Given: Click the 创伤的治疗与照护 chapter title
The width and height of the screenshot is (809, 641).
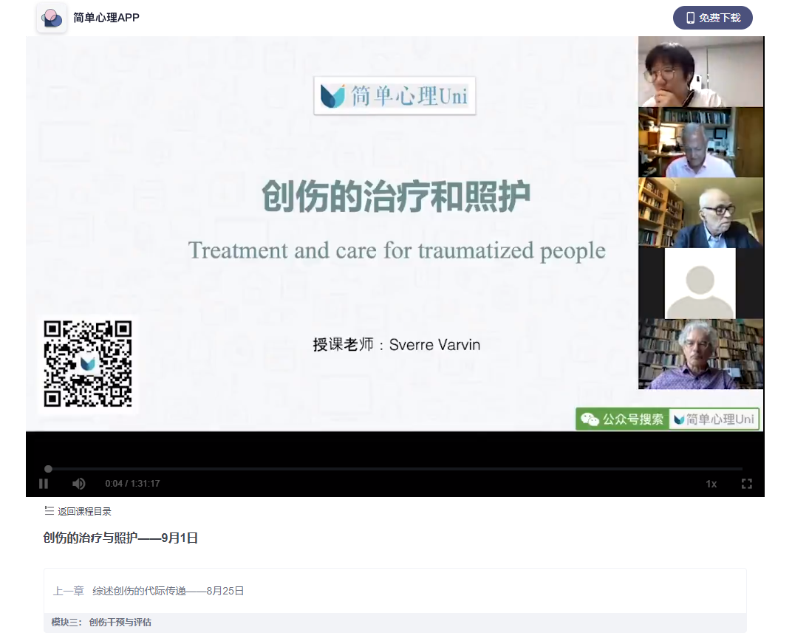Looking at the screenshot, I should (x=120, y=538).
